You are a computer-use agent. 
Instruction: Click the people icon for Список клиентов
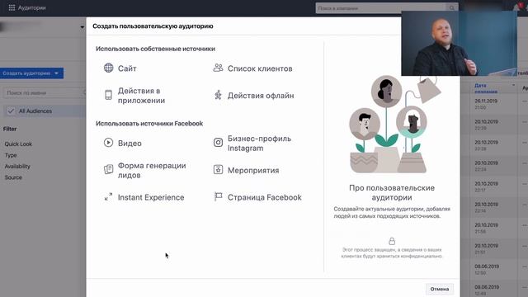218,68
